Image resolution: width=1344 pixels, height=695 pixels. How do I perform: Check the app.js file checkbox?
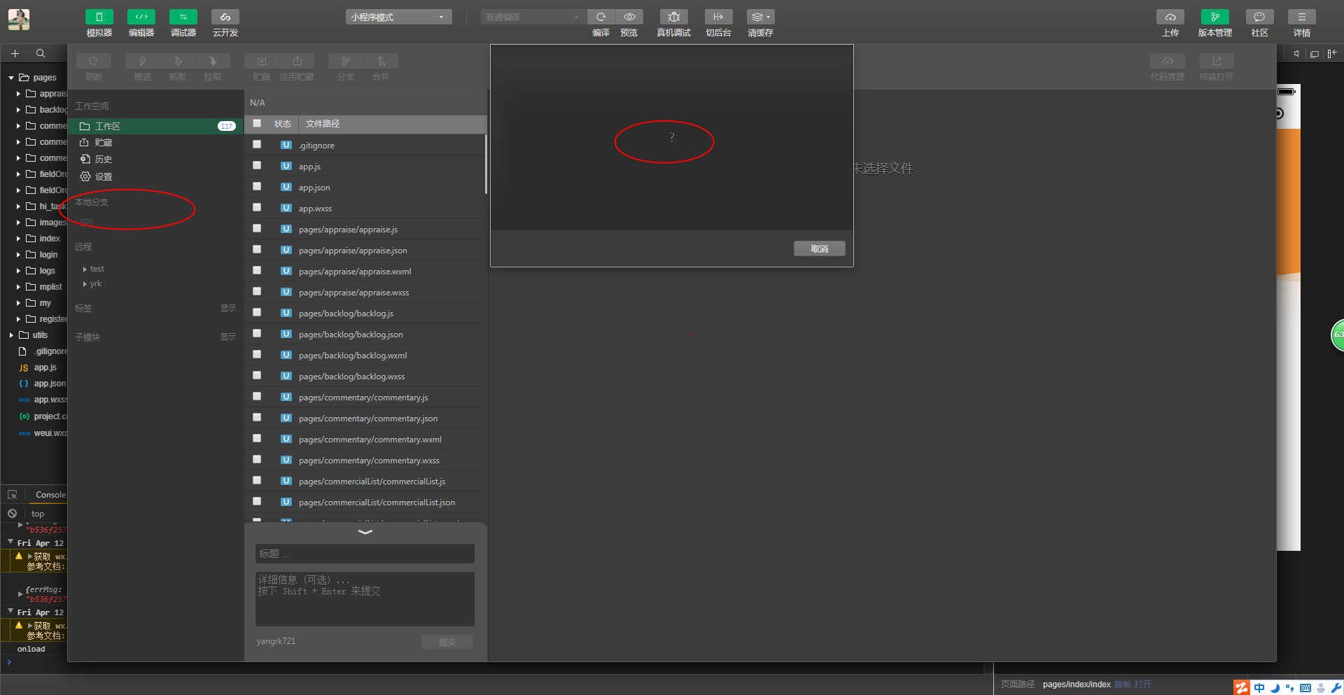(257, 165)
